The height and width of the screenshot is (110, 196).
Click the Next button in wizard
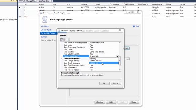[111, 102]
